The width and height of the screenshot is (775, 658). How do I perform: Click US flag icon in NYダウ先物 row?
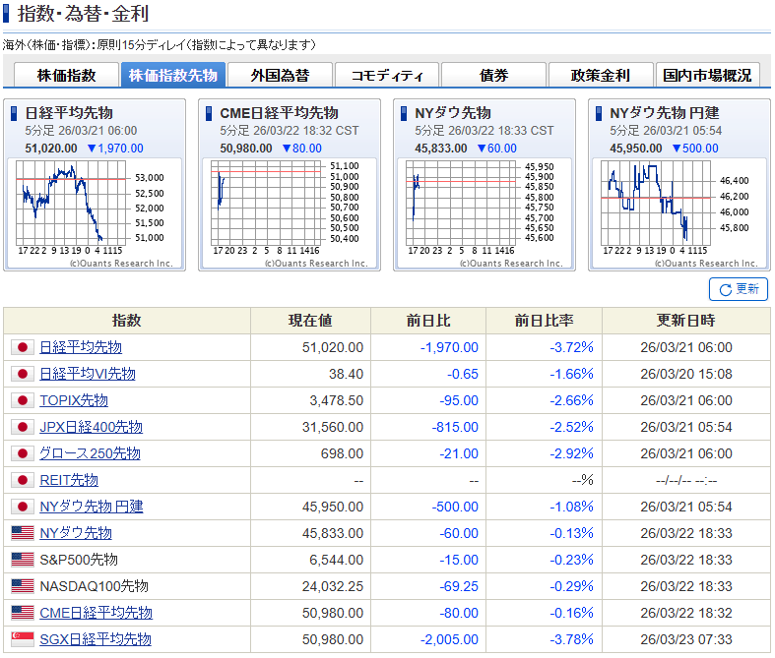click(23, 533)
